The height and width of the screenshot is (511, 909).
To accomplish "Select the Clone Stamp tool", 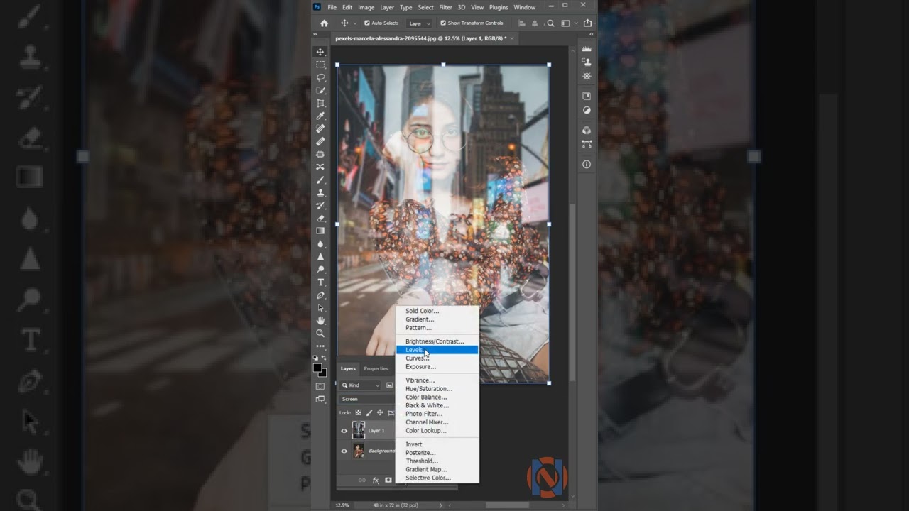I will (x=320, y=192).
